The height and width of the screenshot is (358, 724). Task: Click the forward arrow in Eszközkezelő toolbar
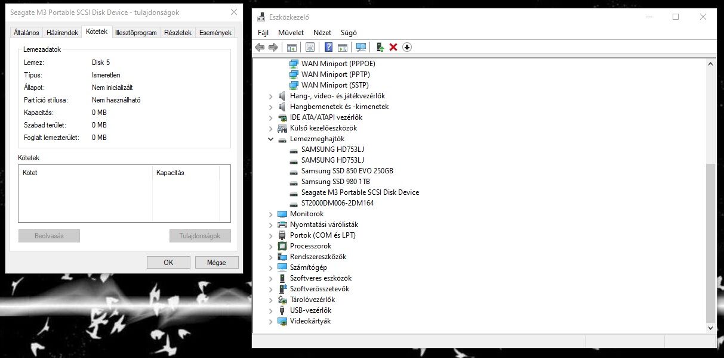click(273, 47)
